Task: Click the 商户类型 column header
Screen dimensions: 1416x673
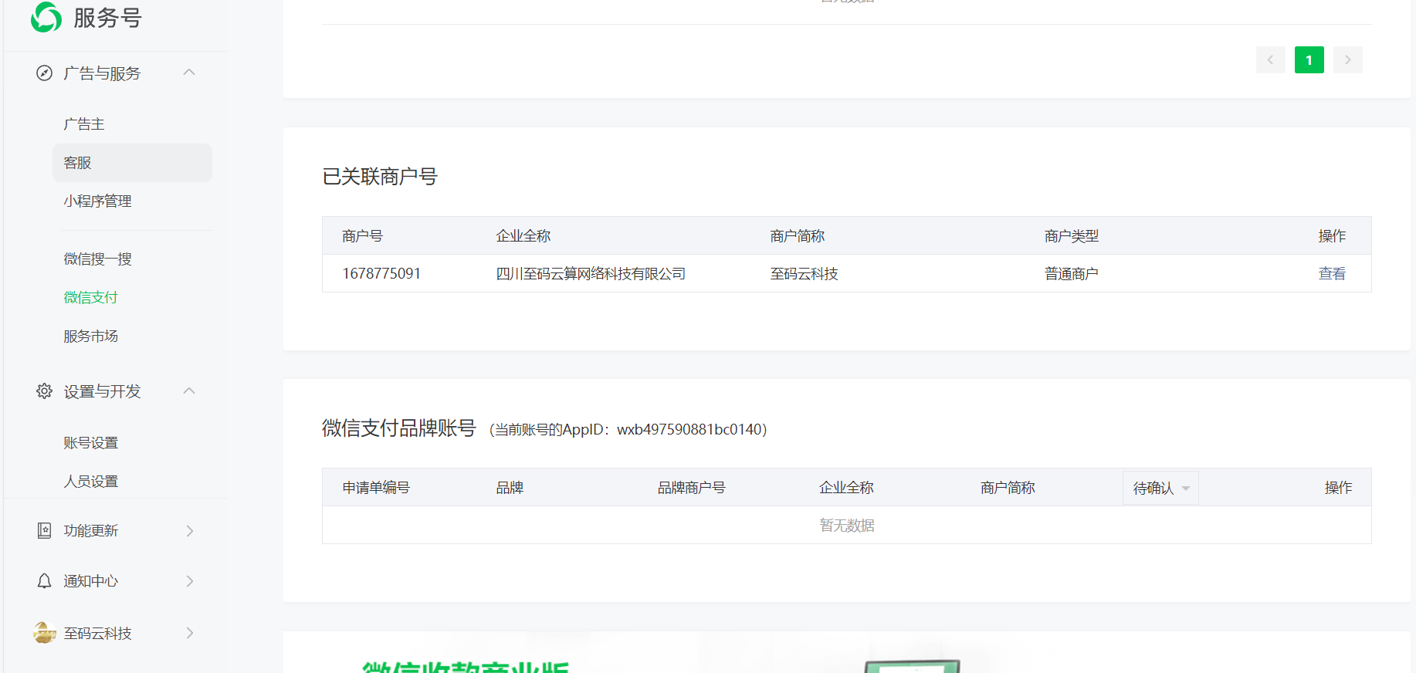Action: point(1072,236)
